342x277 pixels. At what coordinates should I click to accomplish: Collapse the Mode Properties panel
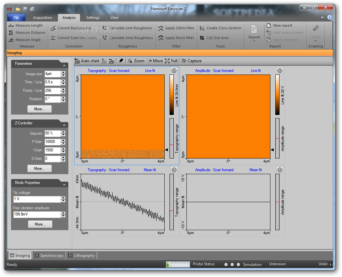64,185
